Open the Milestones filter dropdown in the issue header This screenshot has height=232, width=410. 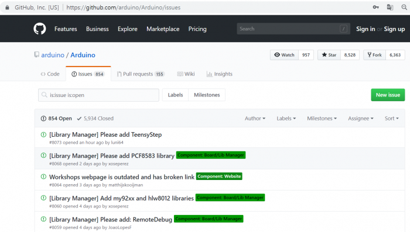(x=322, y=119)
